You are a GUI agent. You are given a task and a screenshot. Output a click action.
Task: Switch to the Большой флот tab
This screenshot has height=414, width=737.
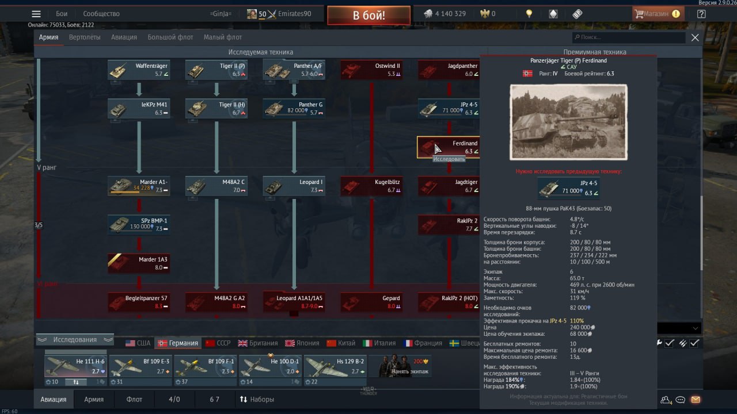170,37
